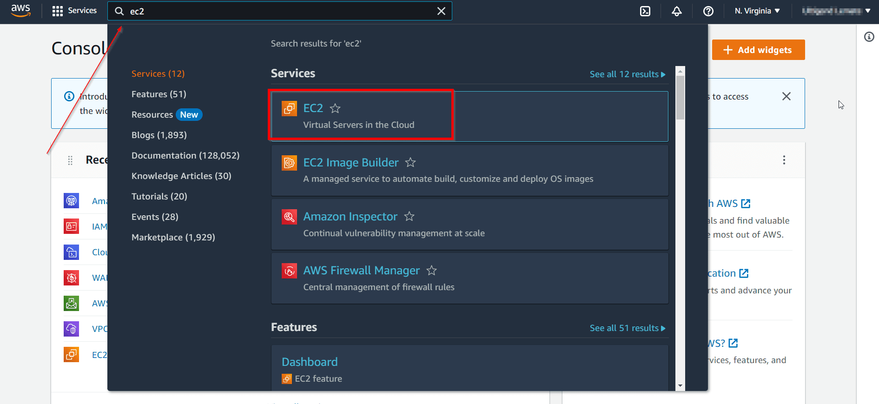Filter results by Resources New
This screenshot has width=879, height=404.
(167, 114)
